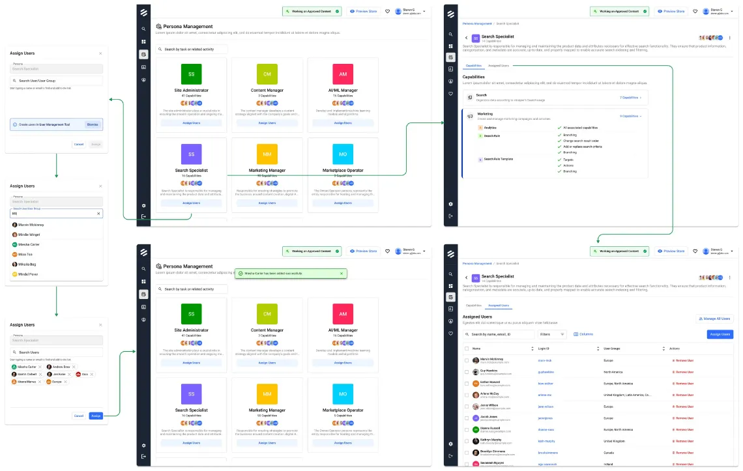This screenshot has height=471, width=743.
Task: Click Preview Store in the top-left screen header
Action: [364, 11]
